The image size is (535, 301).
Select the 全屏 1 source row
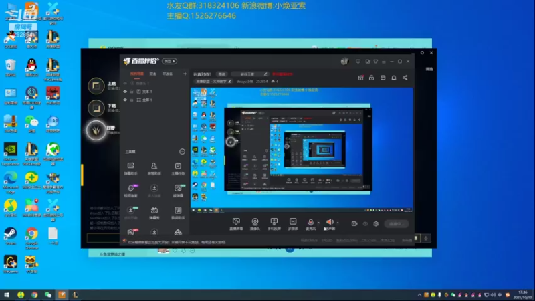(x=156, y=100)
